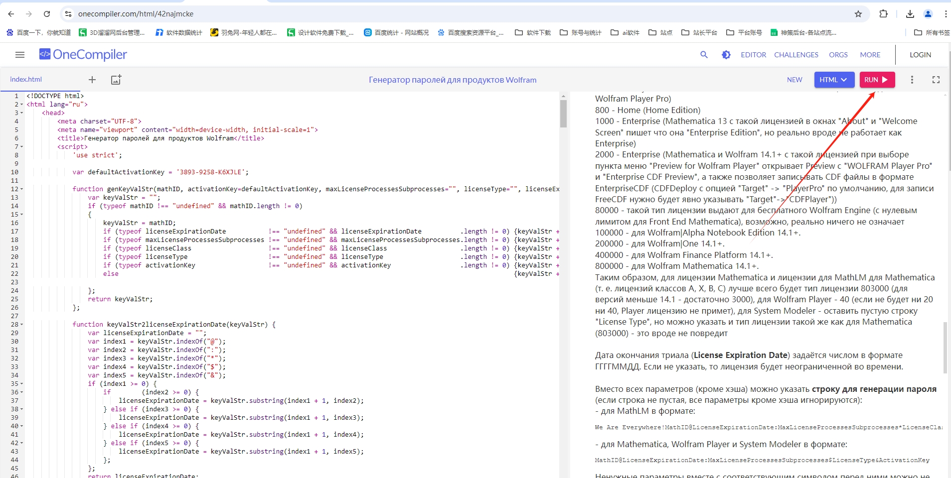
Task: Run the code with the RUN button
Action: [877, 80]
